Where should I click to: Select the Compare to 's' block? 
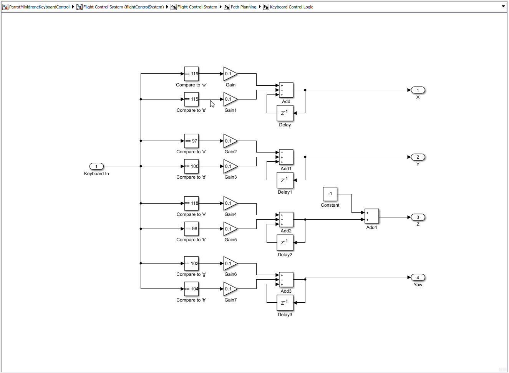(191, 99)
